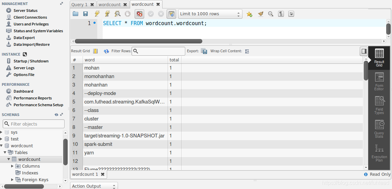This screenshot has width=392, height=189.
Task: Click the Result Grid view icon
Action: [x=95, y=51]
